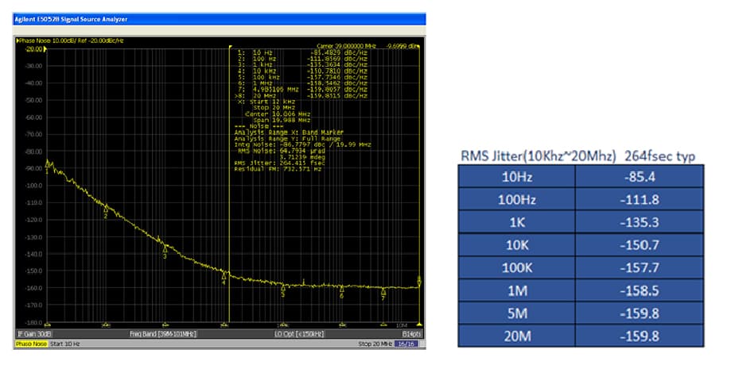The height and width of the screenshot is (365, 731).
Task: Click Analysis Range X: Band Marker text
Action: [289, 133]
